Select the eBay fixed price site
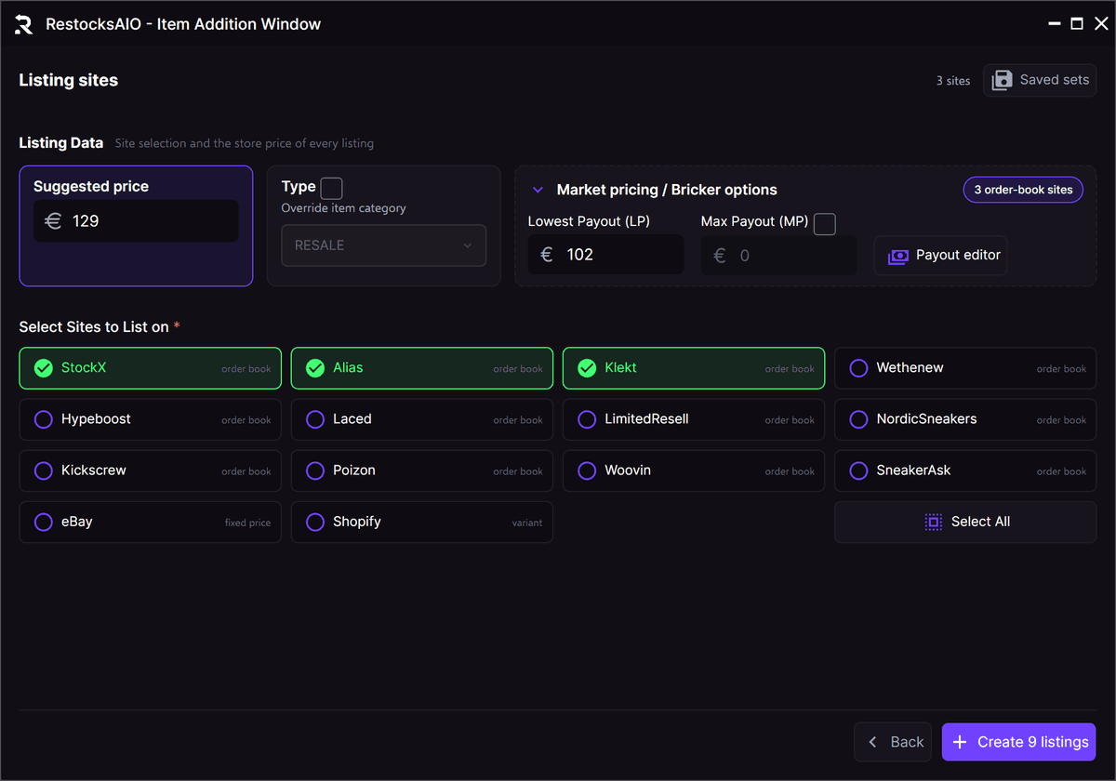This screenshot has height=781, width=1116. coord(150,523)
